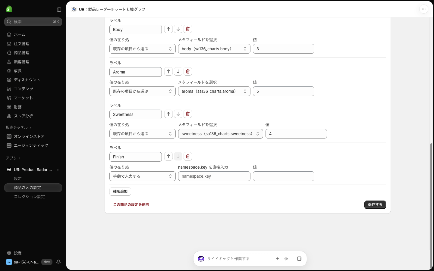Click the namespace.key input field

coord(214,176)
